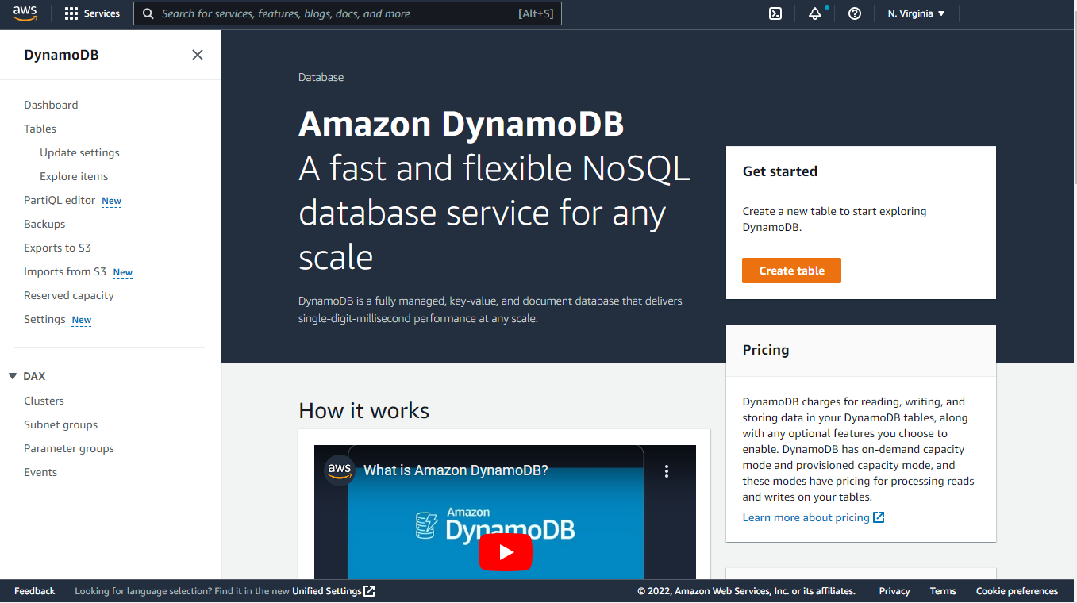This screenshot has height=603, width=1077.
Task: Open Imports from S3 page
Action: 65,271
